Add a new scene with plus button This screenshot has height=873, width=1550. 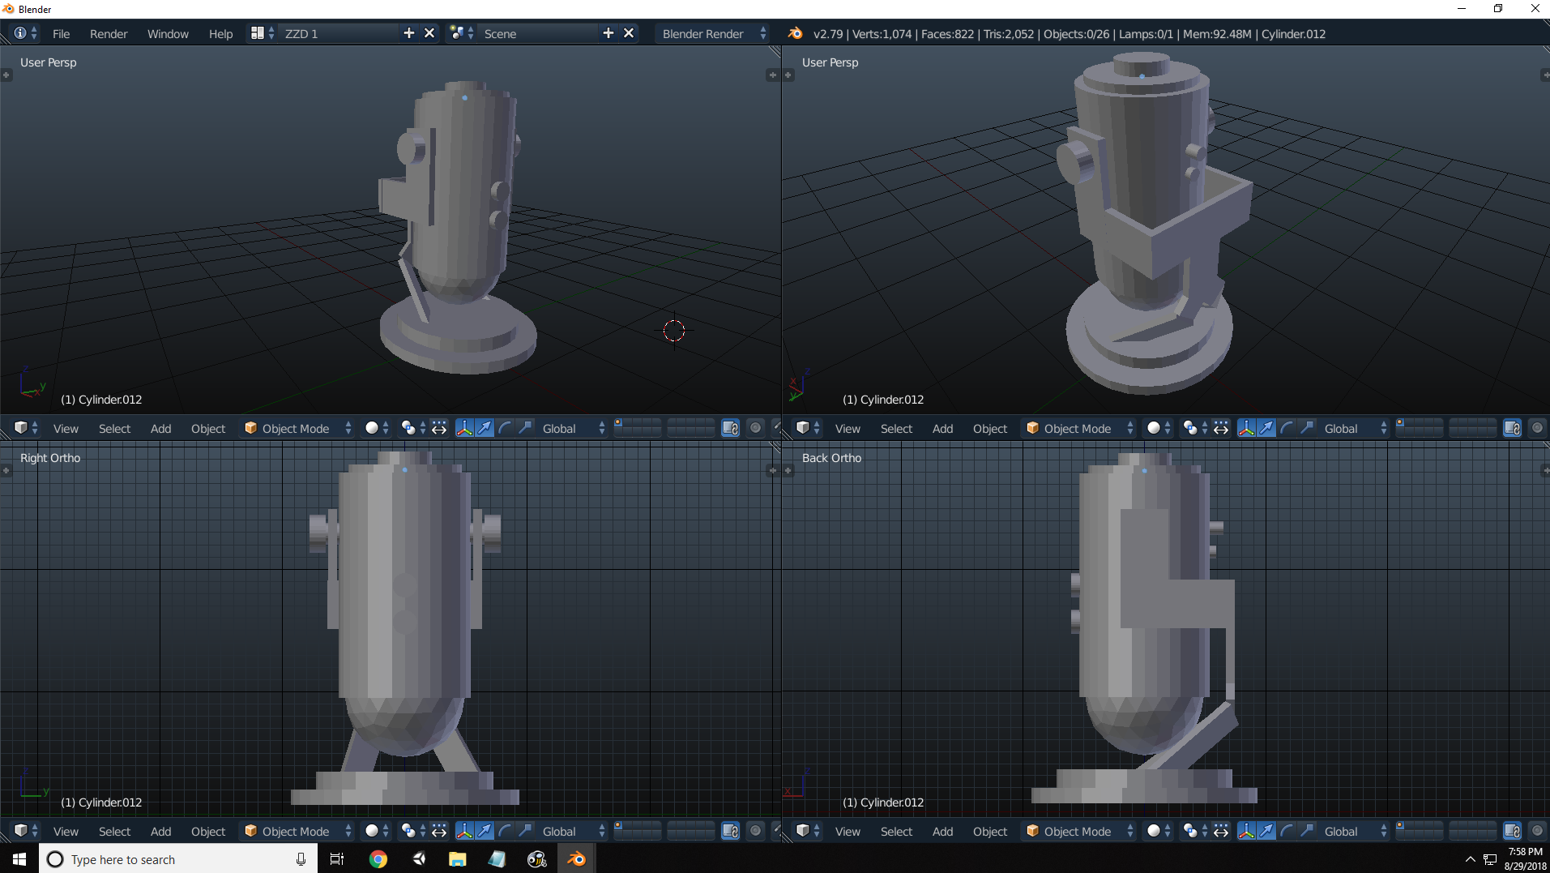pyautogui.click(x=608, y=33)
